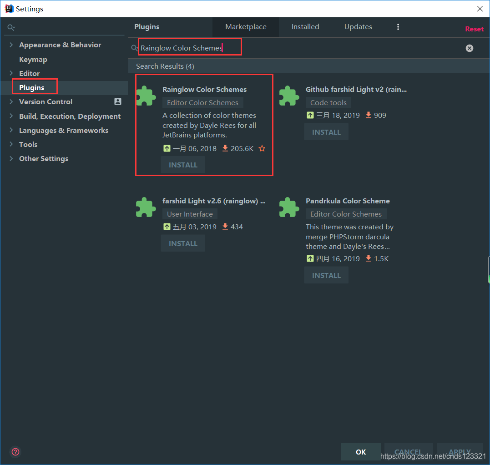Click the User Interface tag

190,214
